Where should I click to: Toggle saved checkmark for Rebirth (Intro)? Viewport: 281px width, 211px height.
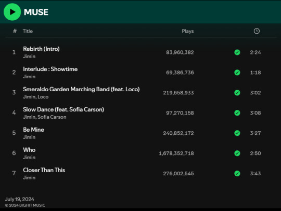point(237,52)
